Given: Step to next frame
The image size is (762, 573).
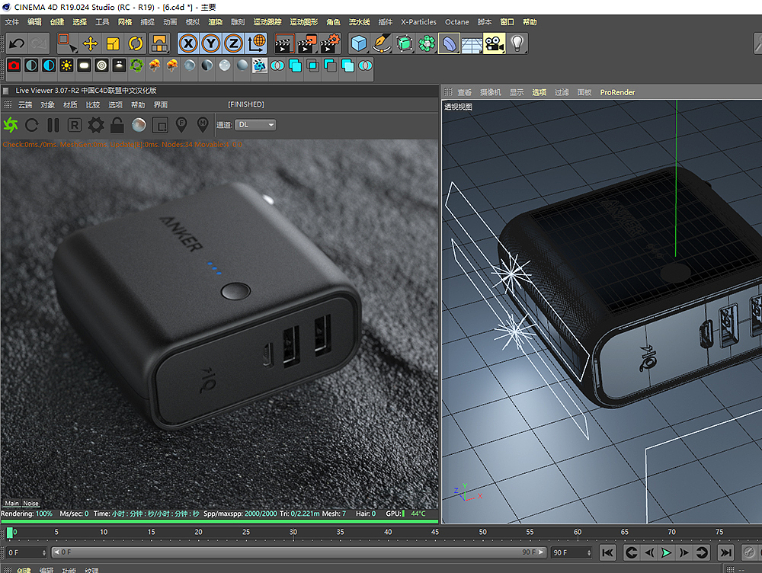Looking at the screenshot, I should coord(684,552).
